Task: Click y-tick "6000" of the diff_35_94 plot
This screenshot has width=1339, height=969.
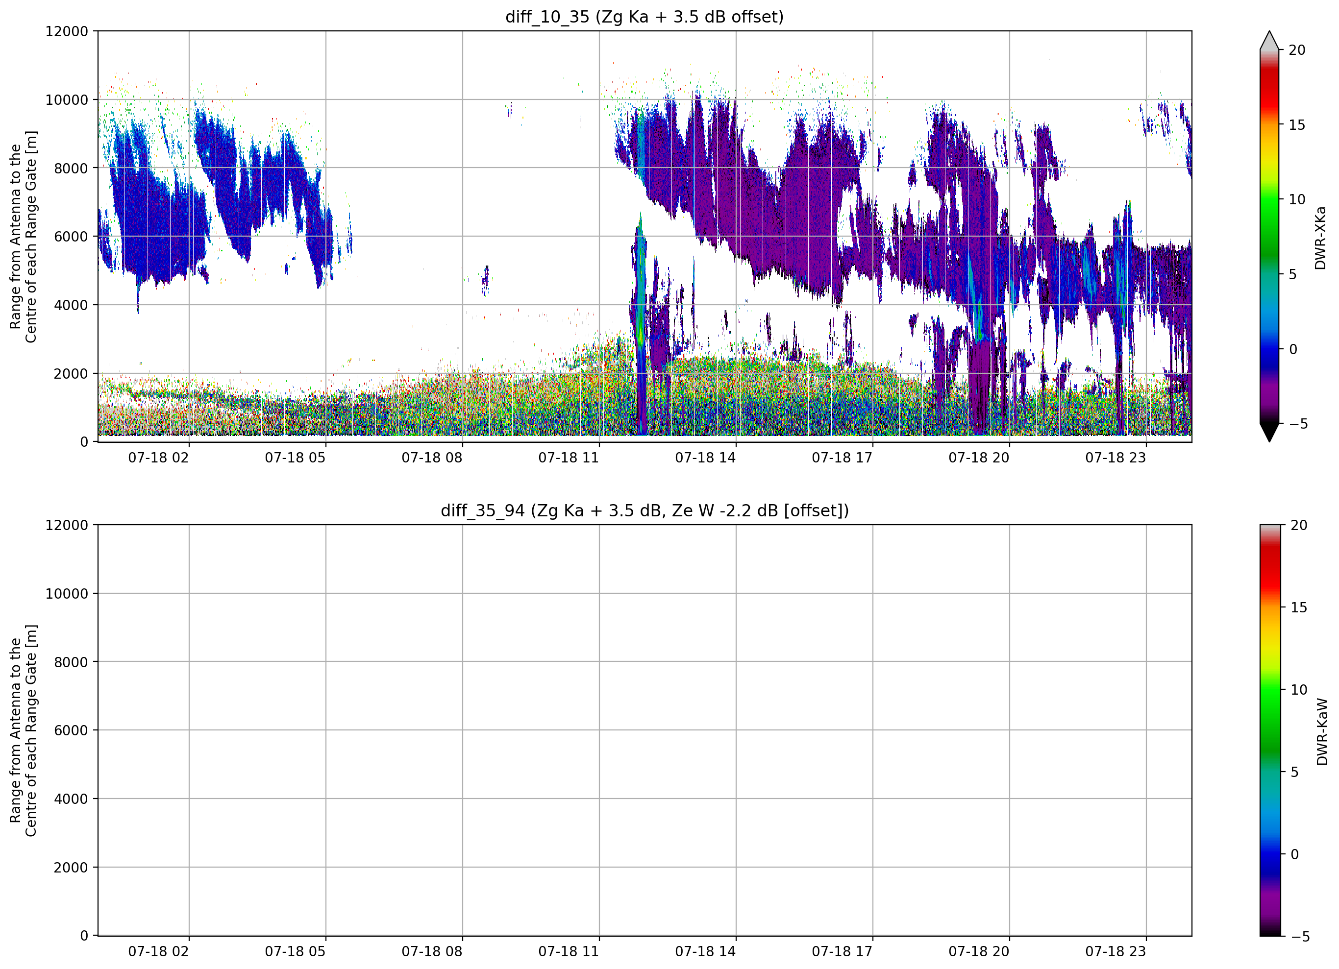Action: pyautogui.click(x=71, y=730)
